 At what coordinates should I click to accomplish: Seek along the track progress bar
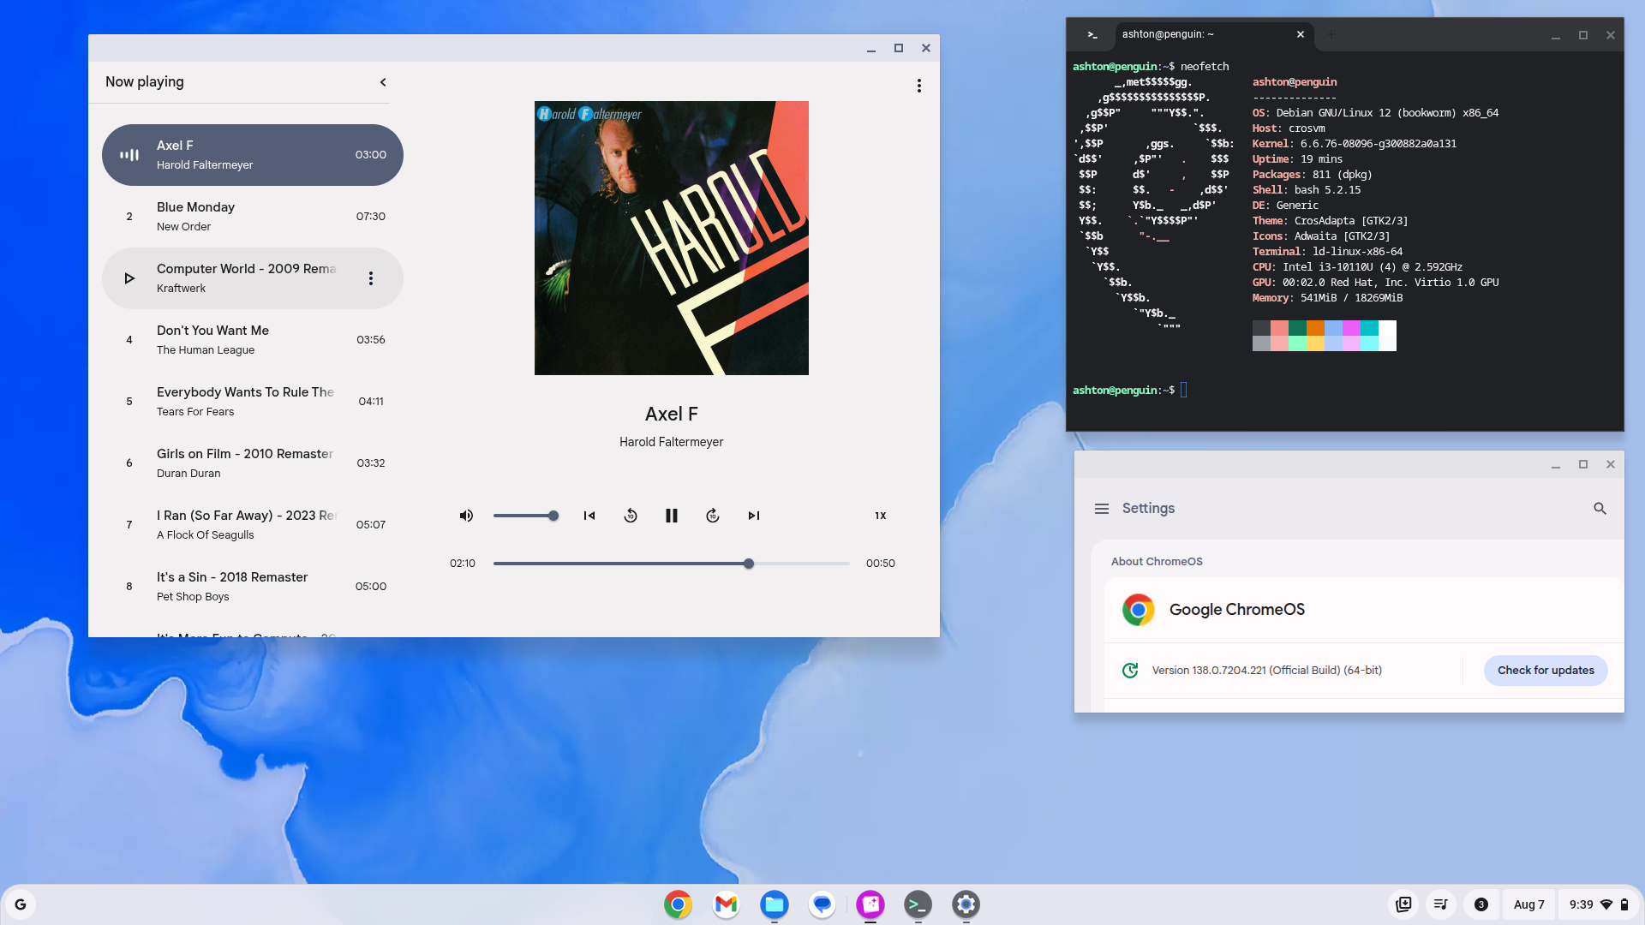click(672, 564)
